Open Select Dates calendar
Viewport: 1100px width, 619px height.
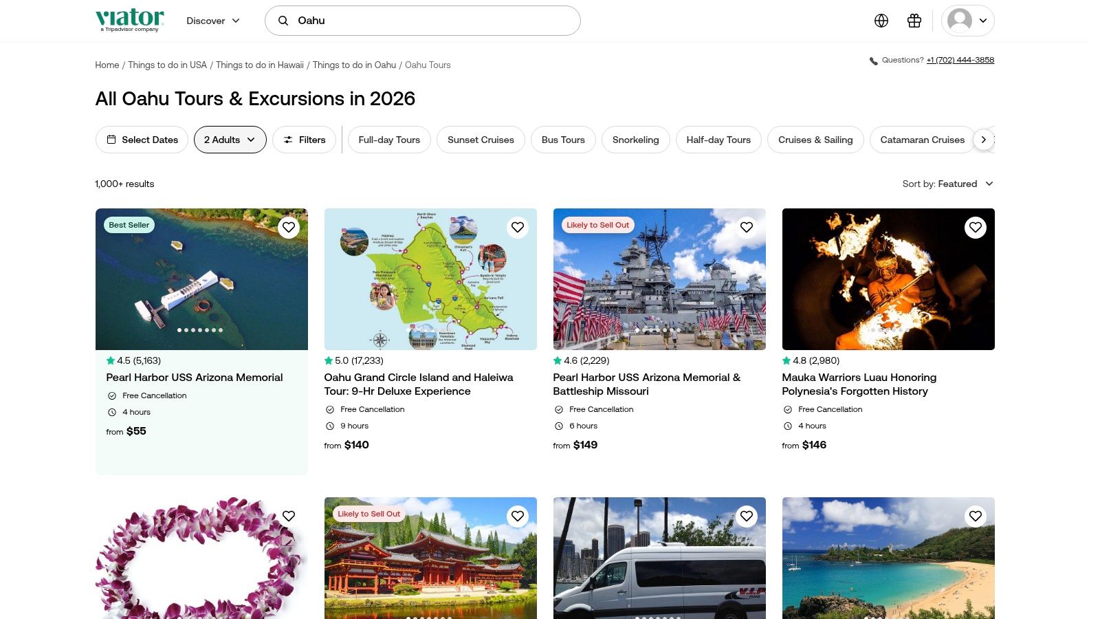click(142, 140)
